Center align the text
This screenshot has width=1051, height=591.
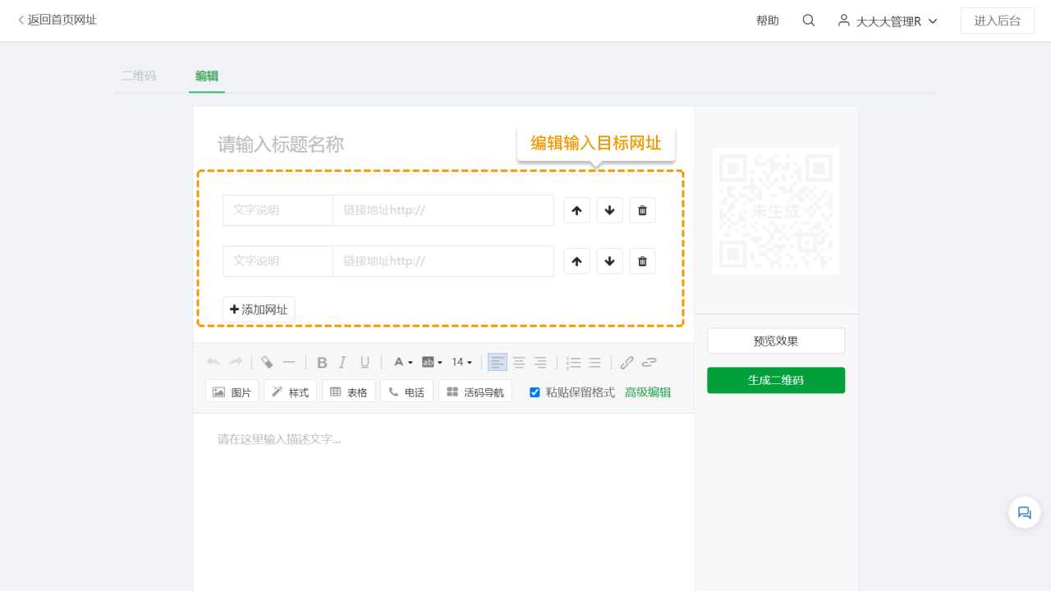[x=519, y=362]
